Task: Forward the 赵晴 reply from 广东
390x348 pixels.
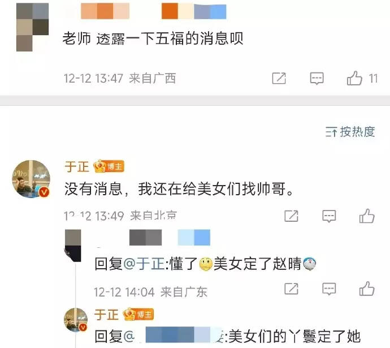Action: pyautogui.click(x=291, y=289)
